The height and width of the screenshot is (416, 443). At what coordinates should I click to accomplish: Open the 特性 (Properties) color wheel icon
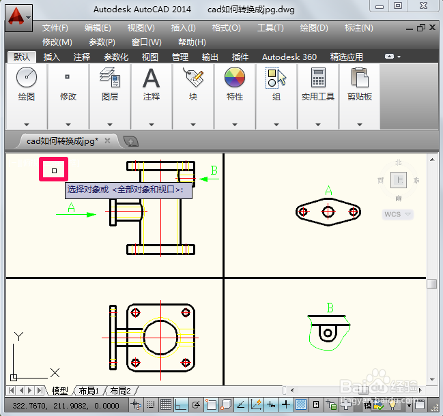(235, 77)
